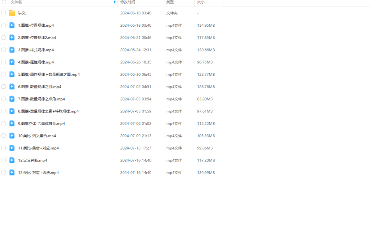Sort the list by 大小 column

coord(200,2)
